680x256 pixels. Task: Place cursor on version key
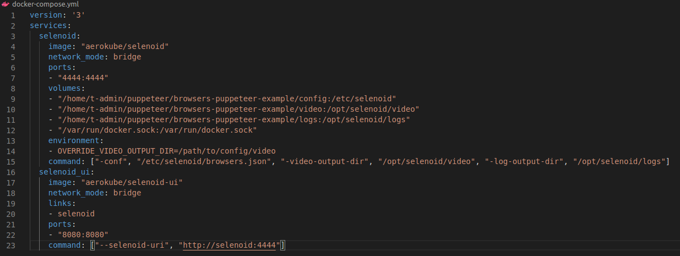coord(46,15)
